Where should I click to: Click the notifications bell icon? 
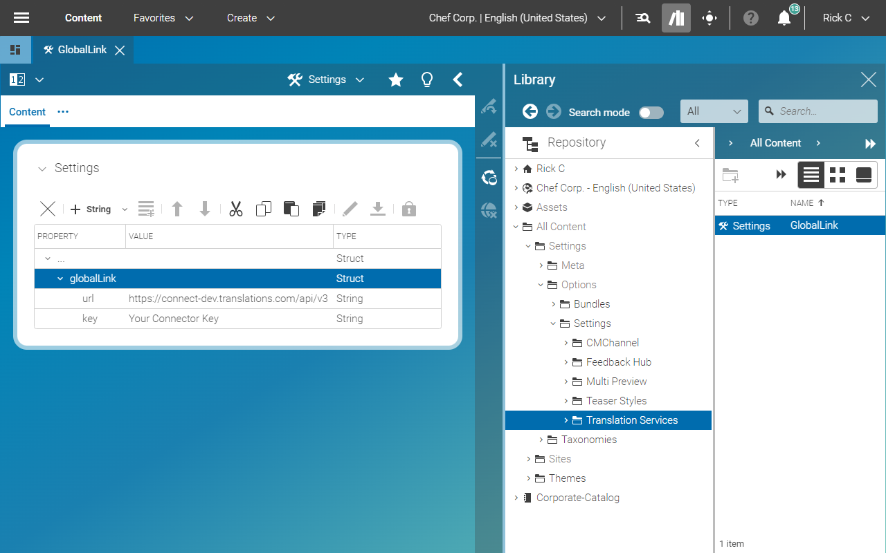[784, 17]
